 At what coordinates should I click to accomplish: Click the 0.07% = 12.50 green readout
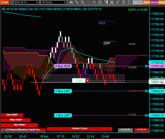click(138, 10)
